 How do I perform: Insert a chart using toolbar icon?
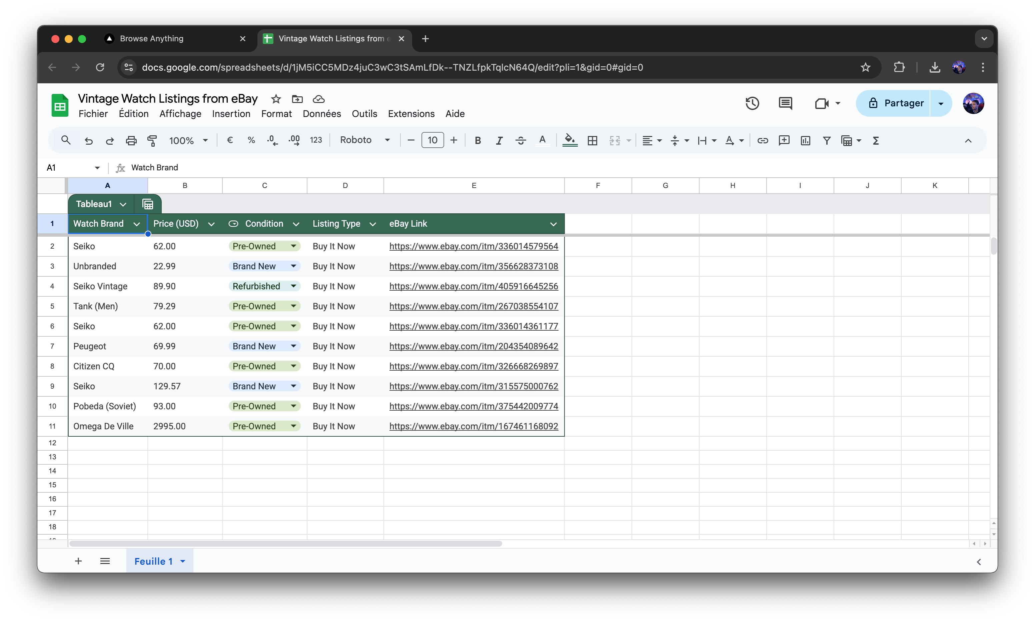pos(805,140)
